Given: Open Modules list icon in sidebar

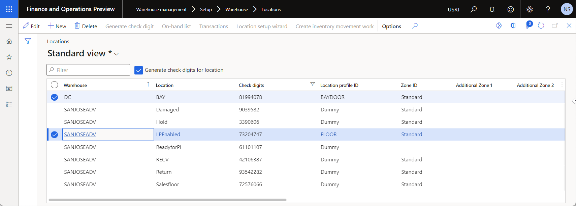Looking at the screenshot, I should (x=9, y=104).
